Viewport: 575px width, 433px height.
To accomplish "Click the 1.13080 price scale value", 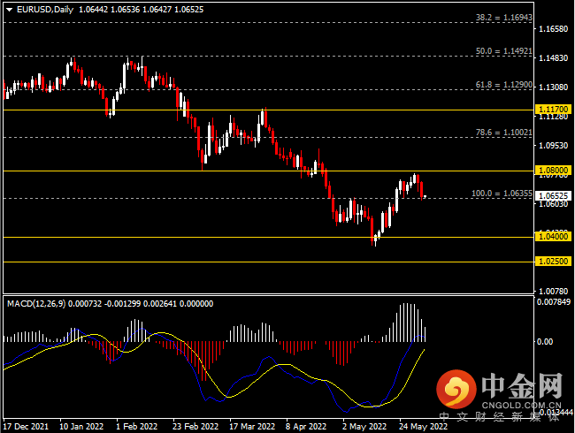I will click(x=554, y=87).
